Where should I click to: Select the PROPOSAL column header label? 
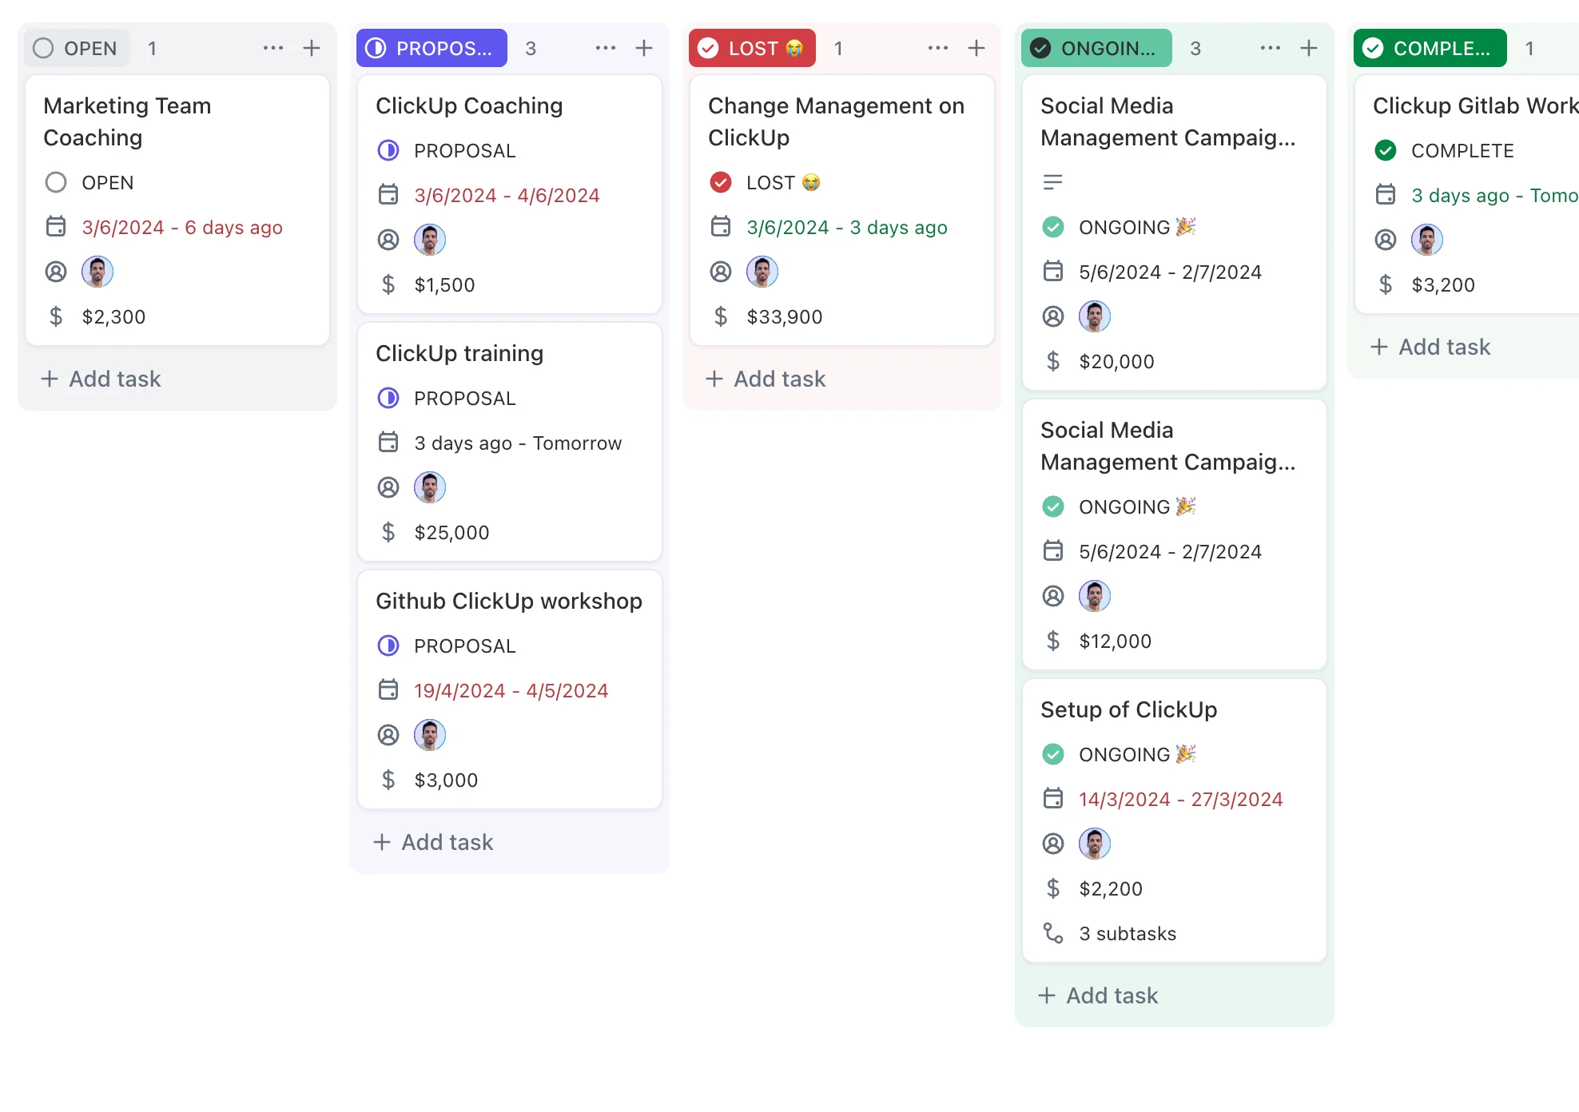pyautogui.click(x=432, y=48)
